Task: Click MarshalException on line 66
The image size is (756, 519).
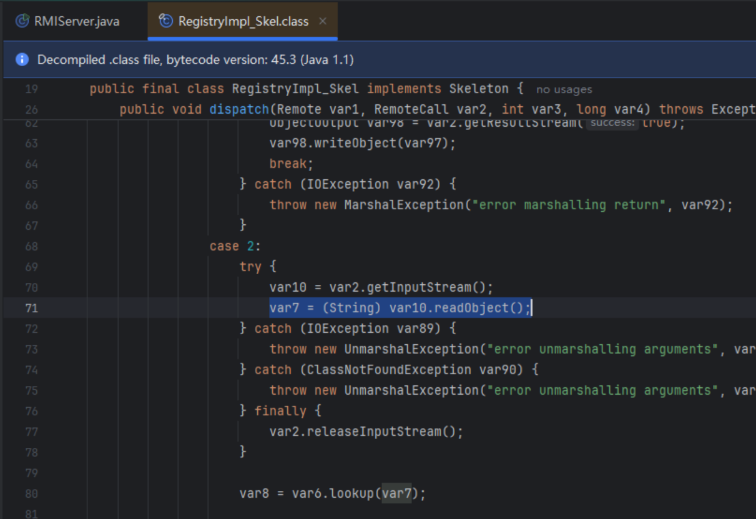Action: (x=405, y=205)
